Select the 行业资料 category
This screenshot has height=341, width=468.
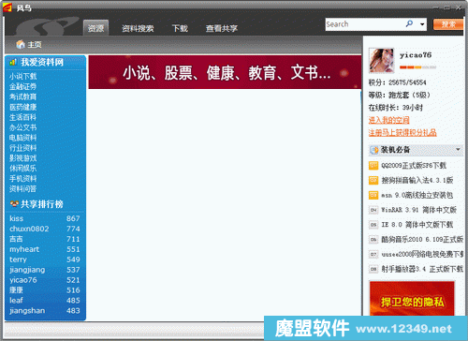point(22,148)
